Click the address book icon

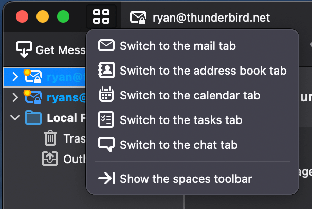tap(106, 70)
